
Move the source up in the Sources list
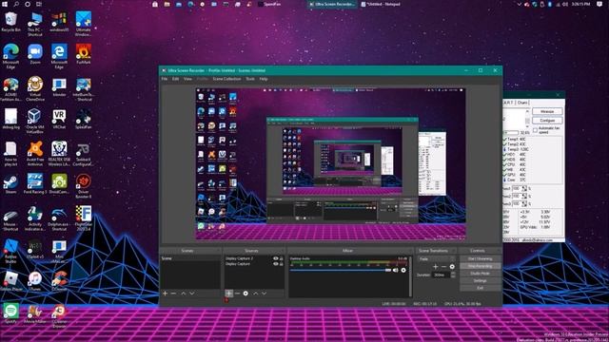(256, 294)
